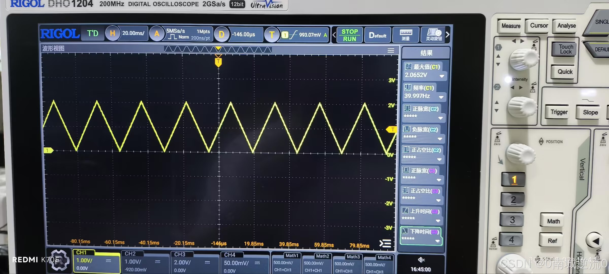The image size is (609, 274).
Task: Expand arrow for 正脉宽(C3) result
Action: (x=439, y=180)
